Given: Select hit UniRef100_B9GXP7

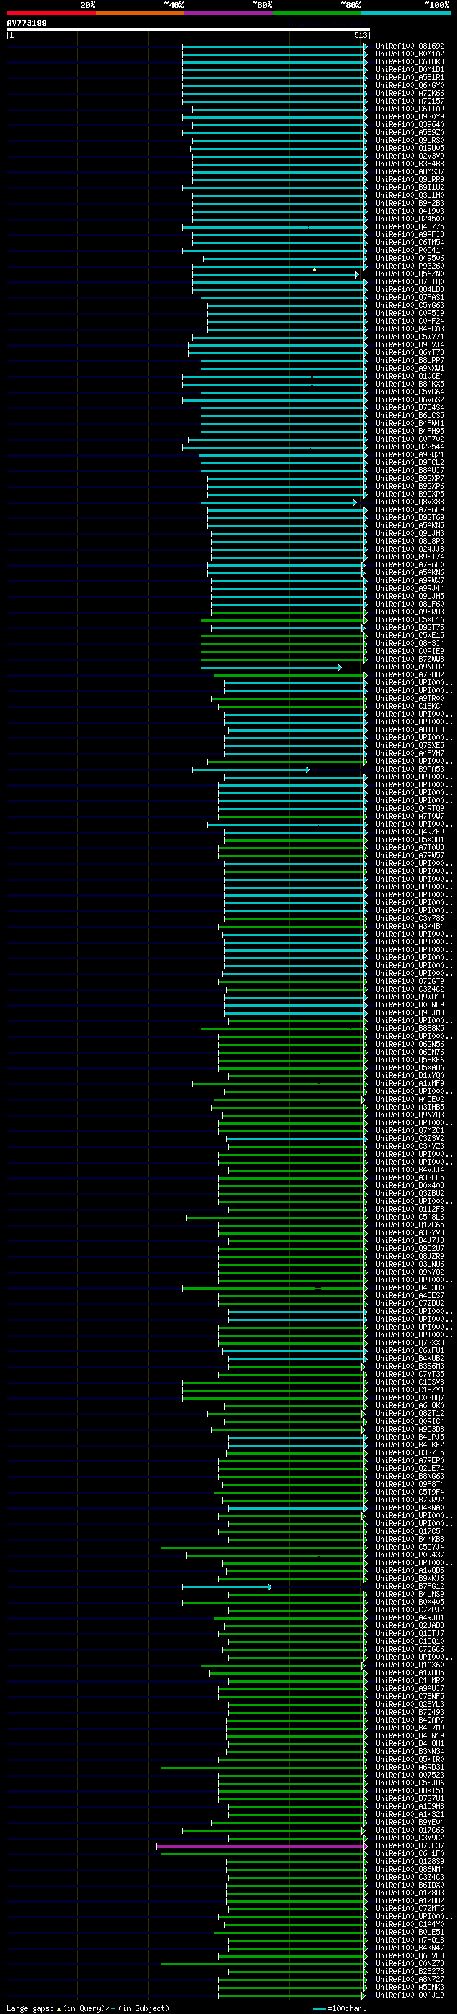Looking at the screenshot, I should click(409, 479).
